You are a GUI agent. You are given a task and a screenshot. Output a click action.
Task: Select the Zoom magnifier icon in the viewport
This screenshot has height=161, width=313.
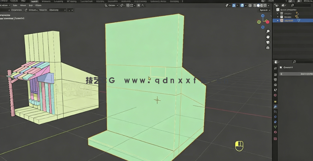268,31
